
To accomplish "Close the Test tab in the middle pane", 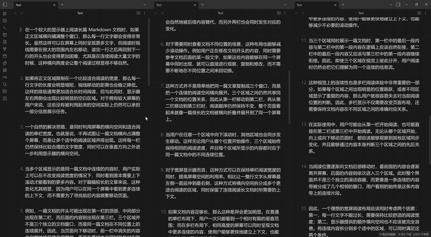I will [x=195, y=5].
